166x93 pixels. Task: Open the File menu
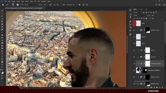(6, 1)
